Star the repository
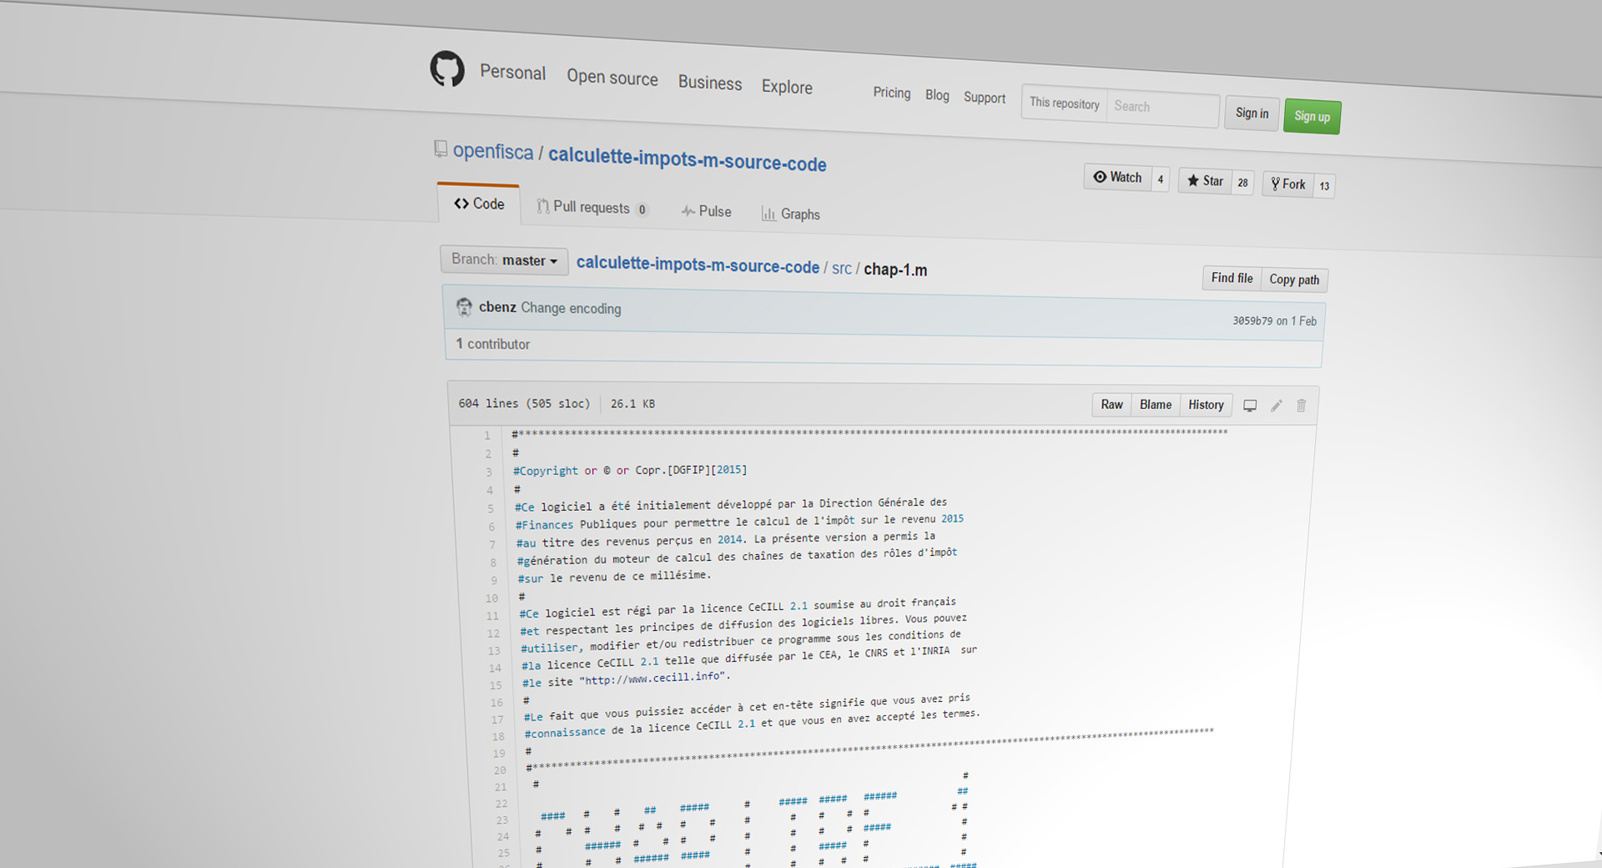The height and width of the screenshot is (868, 1602). click(1205, 181)
